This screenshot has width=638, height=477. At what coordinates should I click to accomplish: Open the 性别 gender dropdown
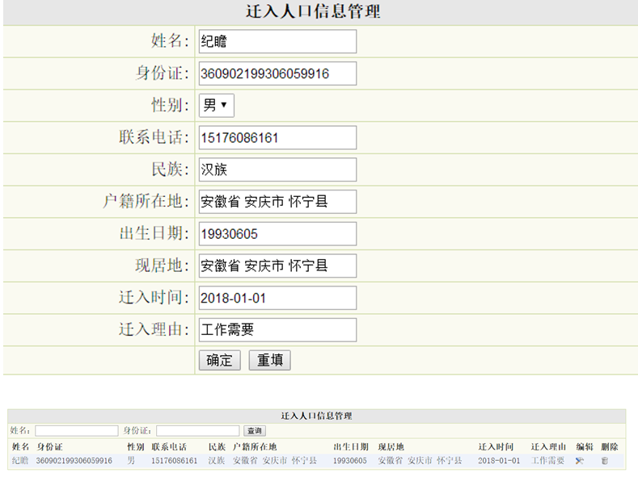pos(217,106)
